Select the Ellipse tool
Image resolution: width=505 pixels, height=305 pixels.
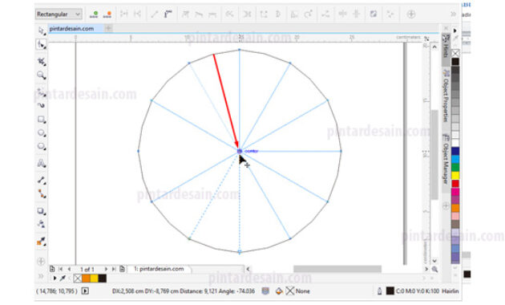41,132
